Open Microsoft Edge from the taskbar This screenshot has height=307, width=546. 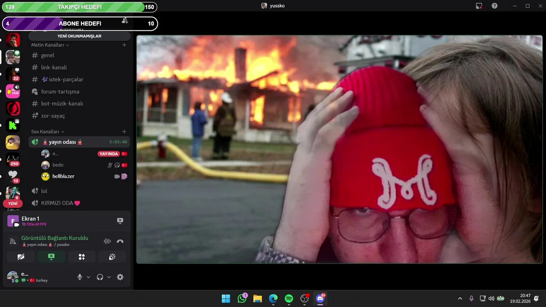click(273, 298)
